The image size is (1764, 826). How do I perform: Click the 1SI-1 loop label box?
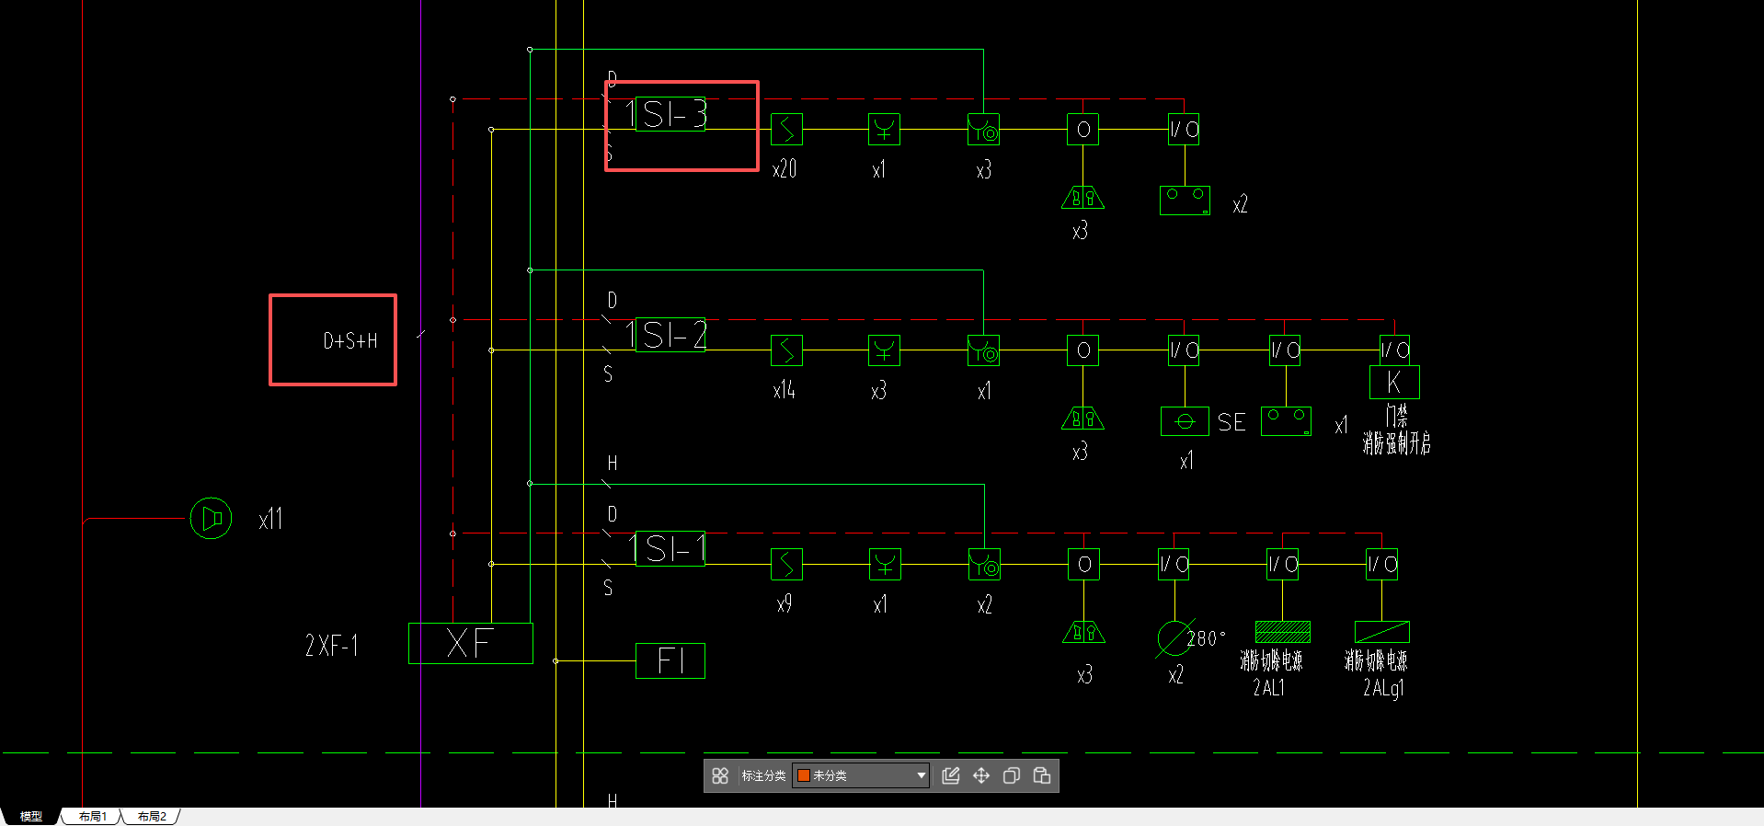coord(670,548)
